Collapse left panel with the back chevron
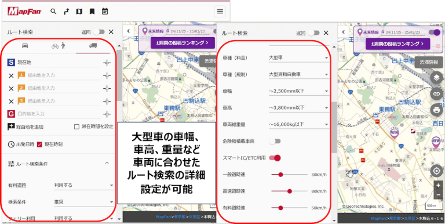The width and height of the screenshot is (445, 224). 128,31
